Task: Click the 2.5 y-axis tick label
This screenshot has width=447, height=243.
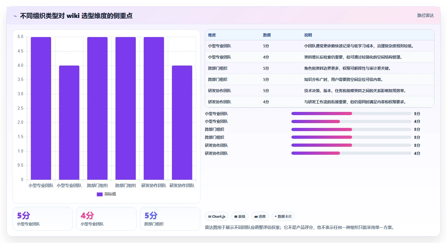Action: tap(20, 108)
